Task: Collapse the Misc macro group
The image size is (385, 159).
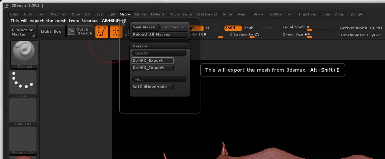Action: pyautogui.click(x=159, y=79)
